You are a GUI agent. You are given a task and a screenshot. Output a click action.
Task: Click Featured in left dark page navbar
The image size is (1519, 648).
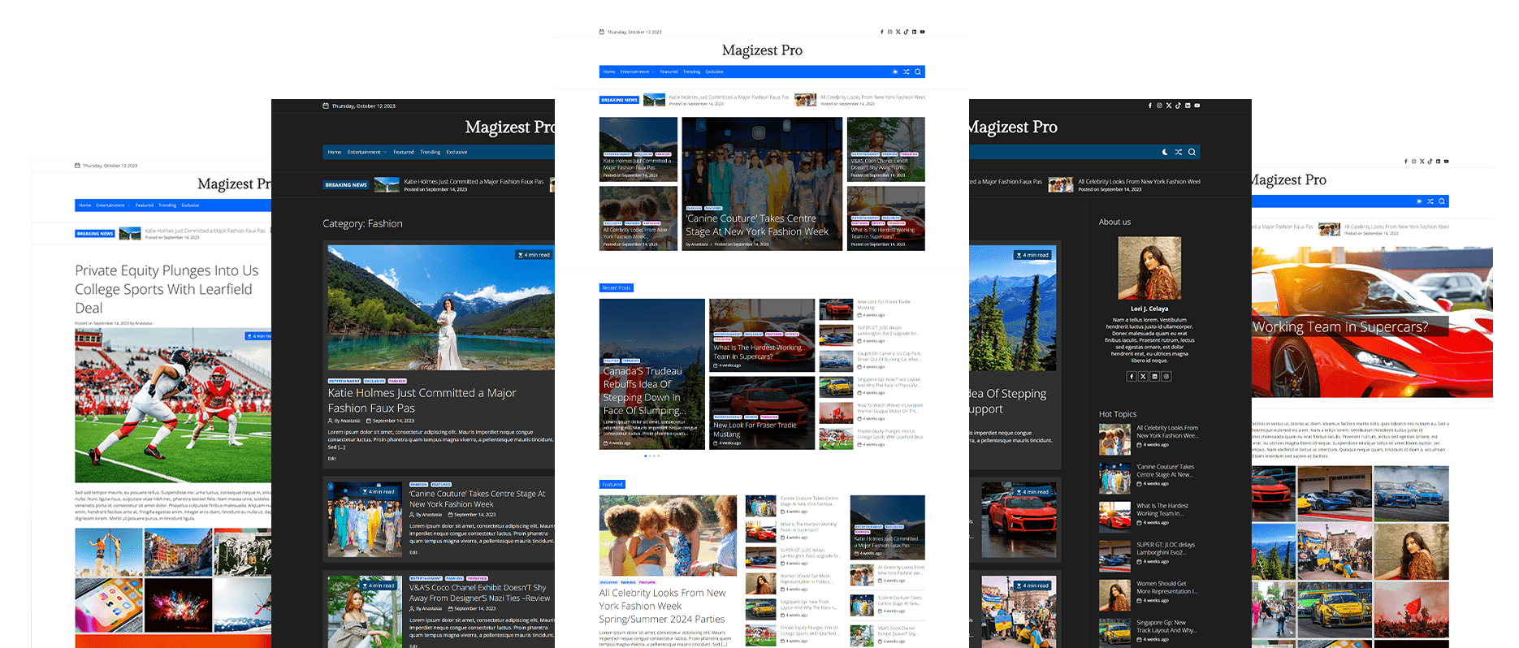(404, 152)
